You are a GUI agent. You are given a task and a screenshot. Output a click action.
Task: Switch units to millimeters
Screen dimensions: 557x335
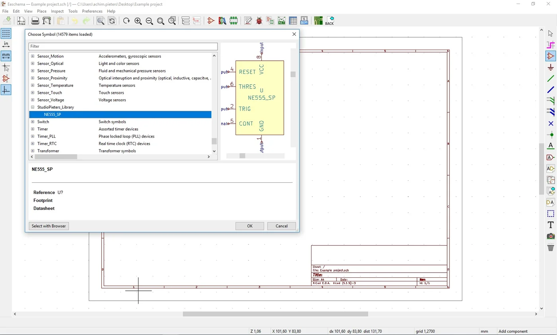pyautogui.click(x=6, y=56)
